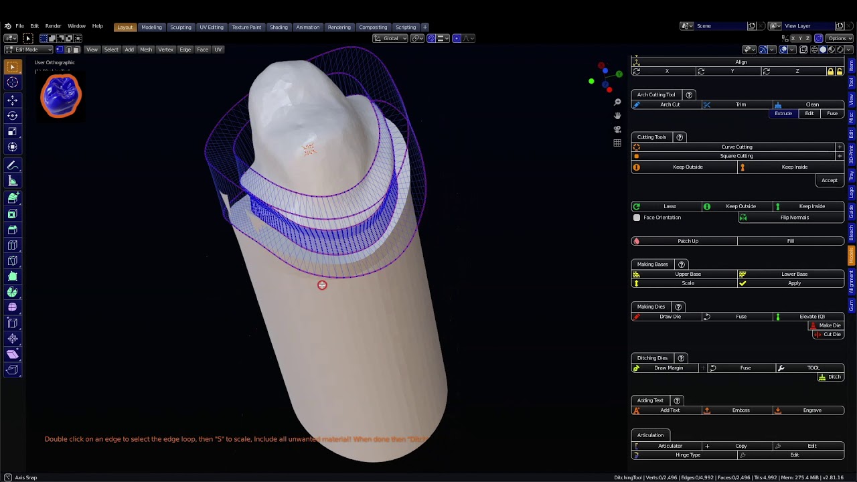The image size is (857, 482).
Task: Switch orthographic/perspective grid gizmo
Action: pyautogui.click(x=617, y=143)
